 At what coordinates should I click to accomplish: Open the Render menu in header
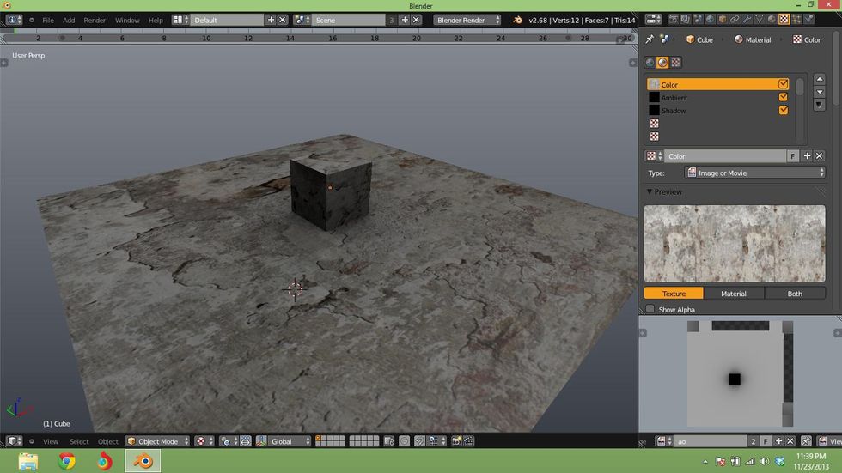[x=95, y=20]
